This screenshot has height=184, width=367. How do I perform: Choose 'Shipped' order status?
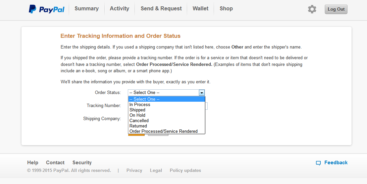166,110
